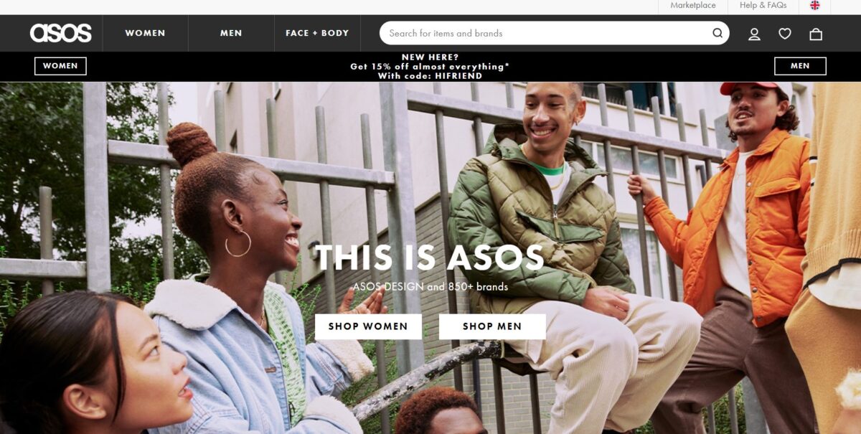The image size is (861, 434).
Task: Open the MEN navigation menu
Action: point(231,33)
